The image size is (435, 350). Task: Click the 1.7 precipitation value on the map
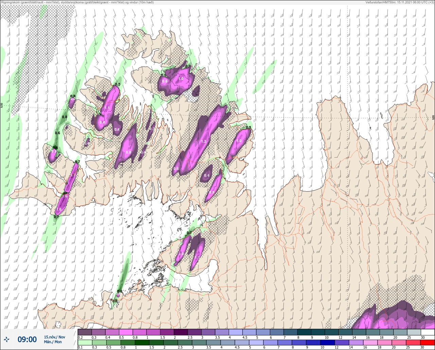pyautogui.click(x=73, y=175)
